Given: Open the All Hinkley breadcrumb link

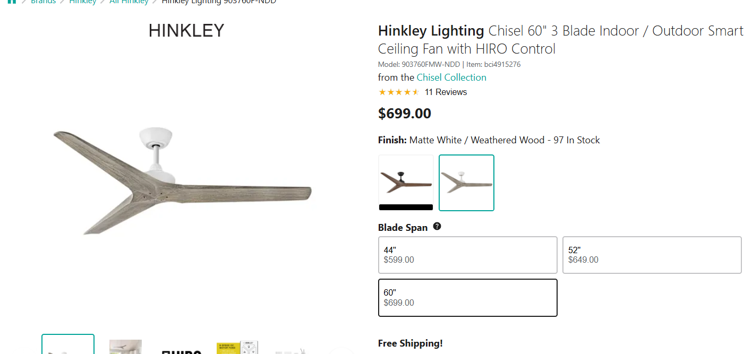Looking at the screenshot, I should pyautogui.click(x=129, y=2).
